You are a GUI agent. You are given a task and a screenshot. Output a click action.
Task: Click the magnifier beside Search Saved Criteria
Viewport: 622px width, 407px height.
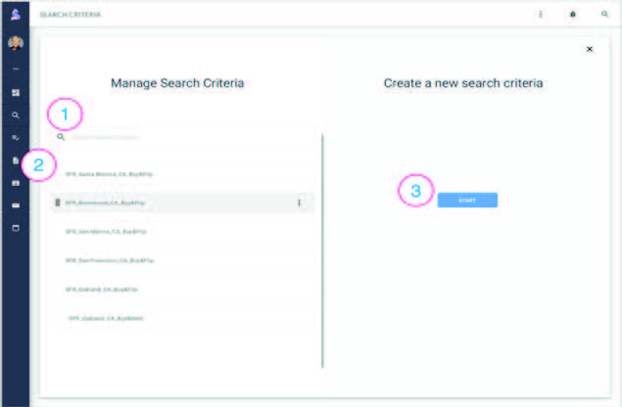point(61,137)
